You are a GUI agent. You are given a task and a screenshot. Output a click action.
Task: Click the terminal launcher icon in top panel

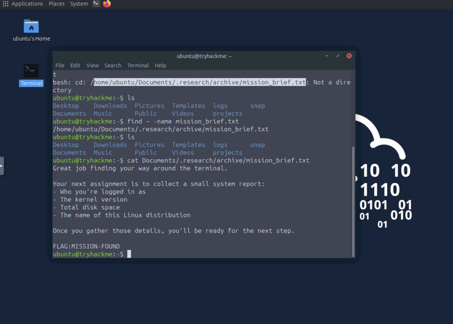tap(96, 4)
